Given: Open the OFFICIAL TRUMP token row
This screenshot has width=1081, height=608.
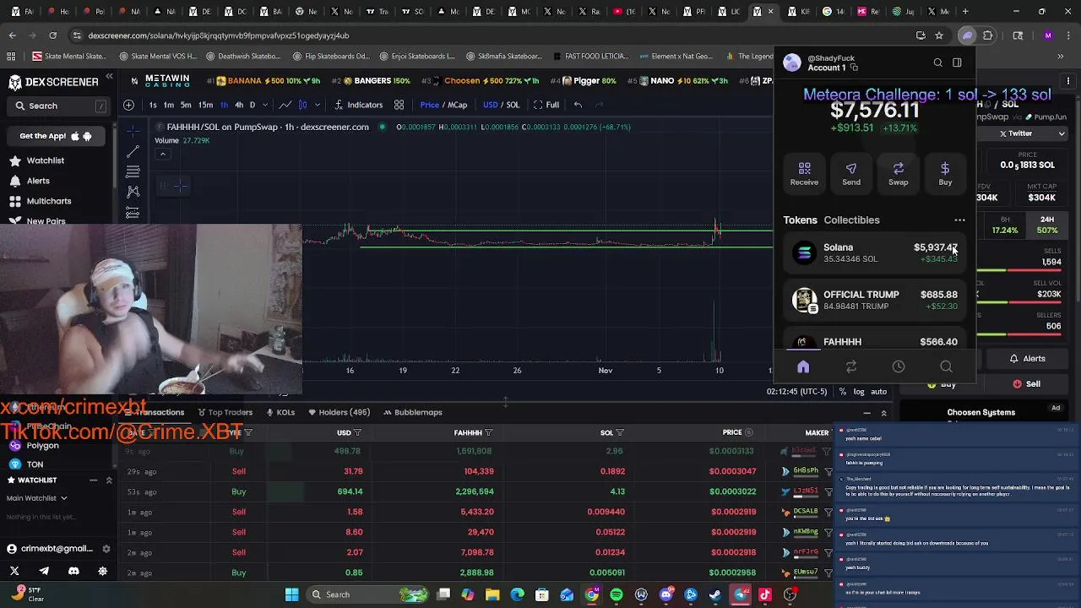Looking at the screenshot, I should click(x=874, y=300).
